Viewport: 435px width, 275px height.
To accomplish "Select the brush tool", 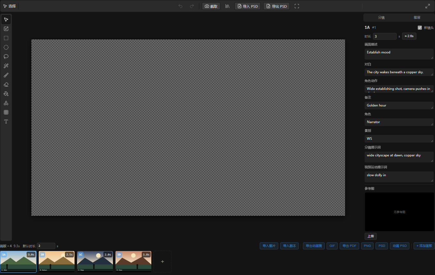I will [x=6, y=75].
